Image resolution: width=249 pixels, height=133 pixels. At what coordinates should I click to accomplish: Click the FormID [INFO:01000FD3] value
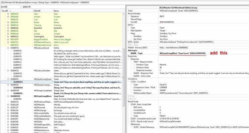tap(167, 22)
